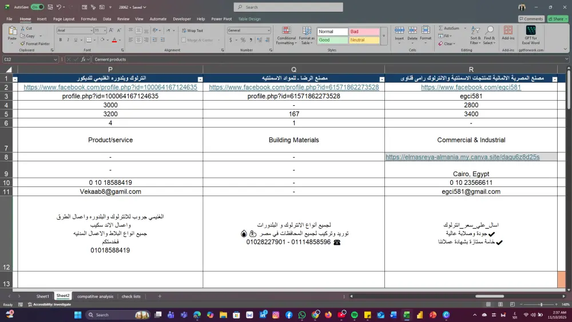Open the Name Box dropdown arrow

coord(55,59)
